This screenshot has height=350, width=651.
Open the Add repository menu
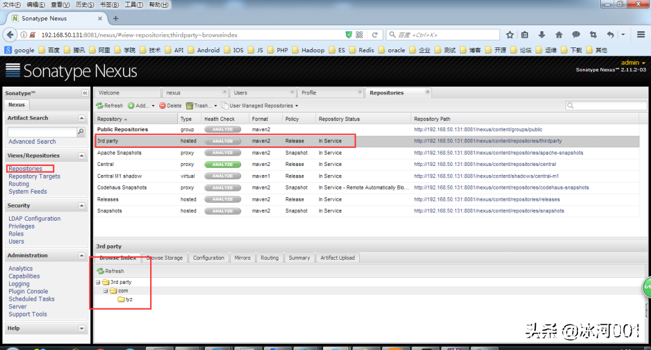141,106
